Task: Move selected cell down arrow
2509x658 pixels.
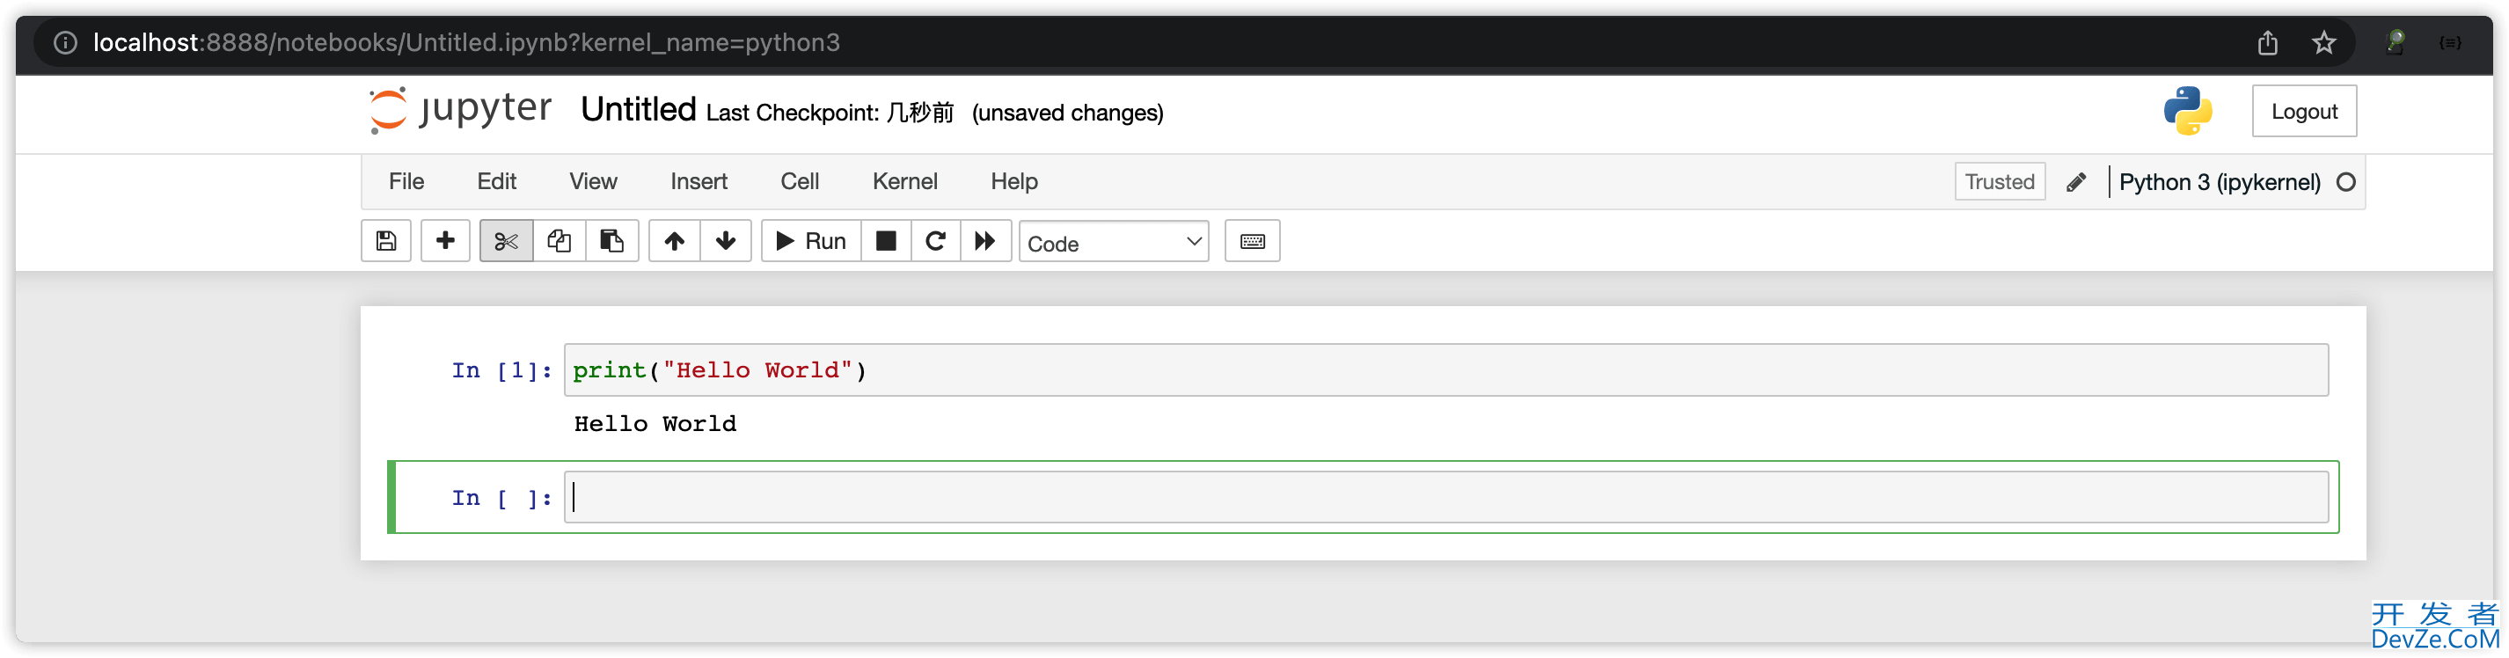Action: tap(726, 241)
